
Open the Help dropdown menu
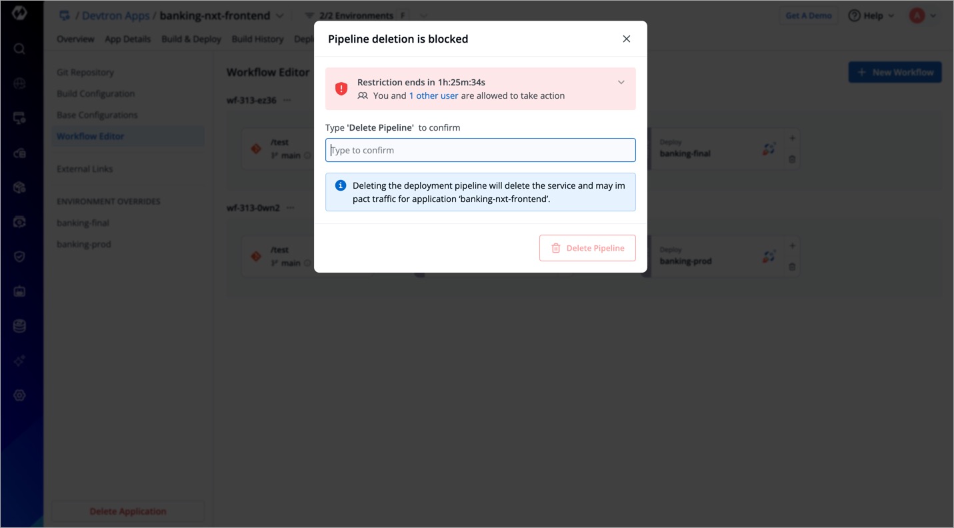[x=871, y=15]
